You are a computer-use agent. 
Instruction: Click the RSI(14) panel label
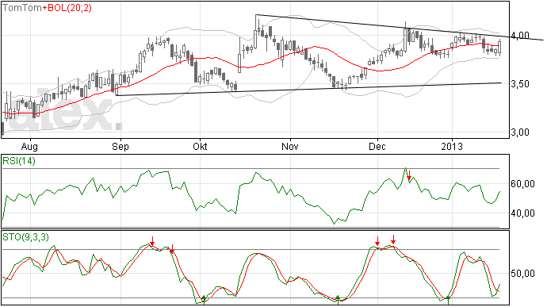coord(19,161)
